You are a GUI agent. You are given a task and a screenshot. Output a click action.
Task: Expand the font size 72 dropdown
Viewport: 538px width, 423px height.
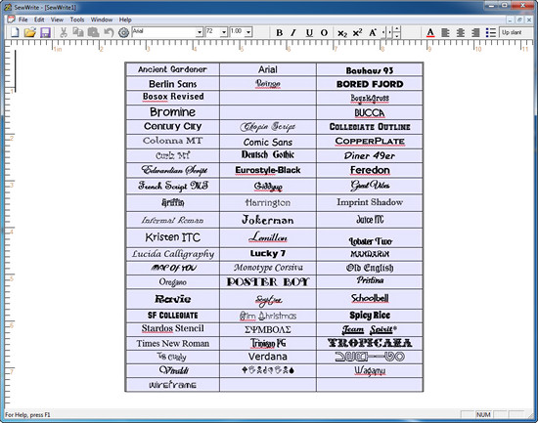click(x=224, y=32)
